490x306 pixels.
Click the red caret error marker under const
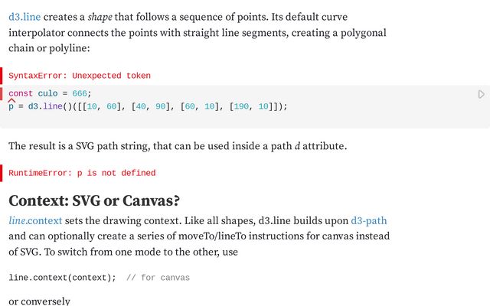tap(11, 100)
